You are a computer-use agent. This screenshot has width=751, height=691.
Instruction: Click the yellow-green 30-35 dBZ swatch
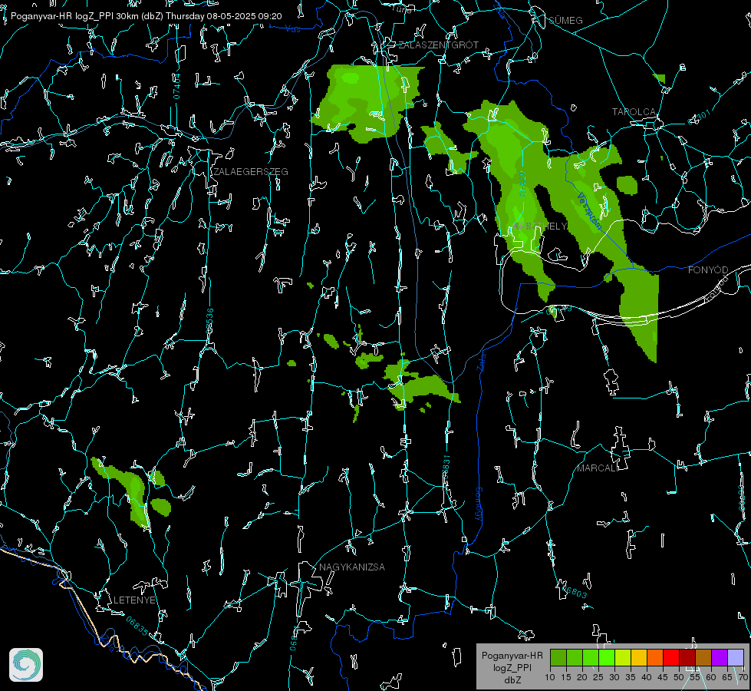click(623, 657)
